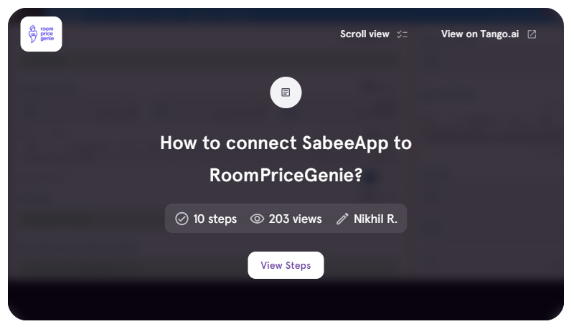Image resolution: width=574 pixels, height=329 pixels.
Task: Click the round document icon above the title
Action: [x=286, y=92]
